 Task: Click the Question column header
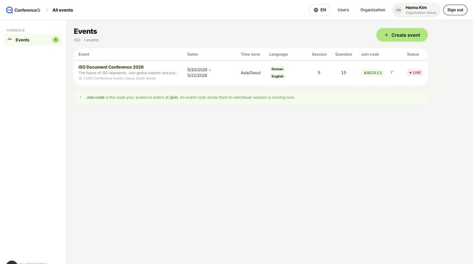(x=344, y=54)
